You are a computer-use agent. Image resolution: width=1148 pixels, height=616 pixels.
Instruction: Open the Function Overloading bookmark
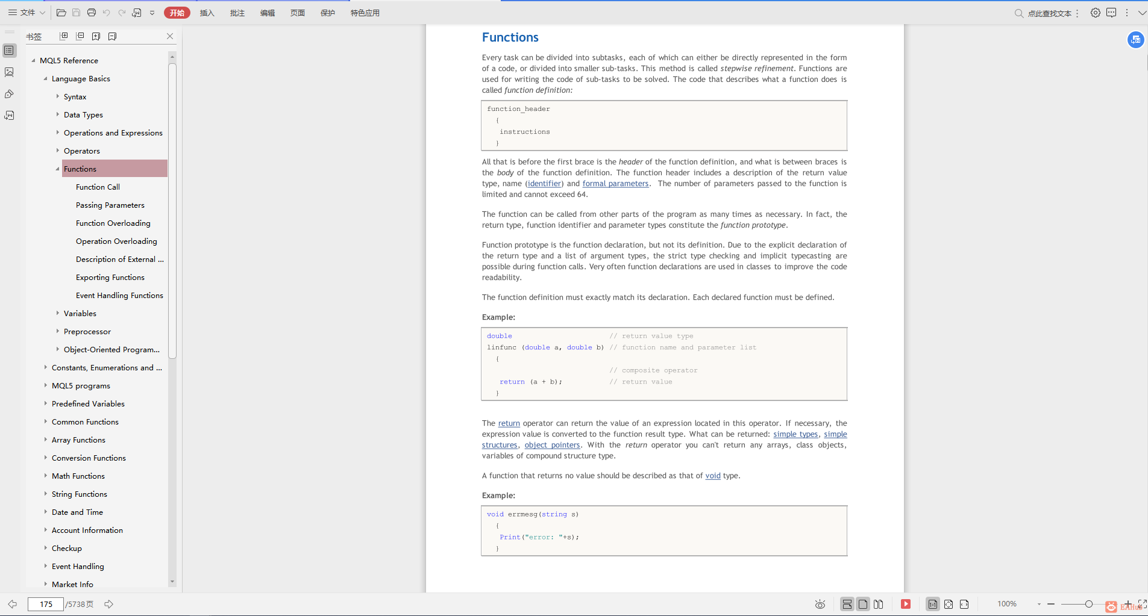click(113, 223)
